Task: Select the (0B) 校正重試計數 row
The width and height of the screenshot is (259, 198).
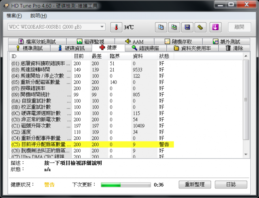Action: [x=92, y=107]
